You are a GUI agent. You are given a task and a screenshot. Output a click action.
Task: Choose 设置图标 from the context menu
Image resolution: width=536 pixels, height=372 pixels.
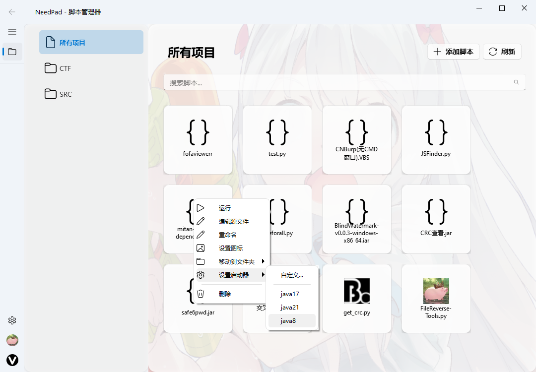[x=231, y=248]
